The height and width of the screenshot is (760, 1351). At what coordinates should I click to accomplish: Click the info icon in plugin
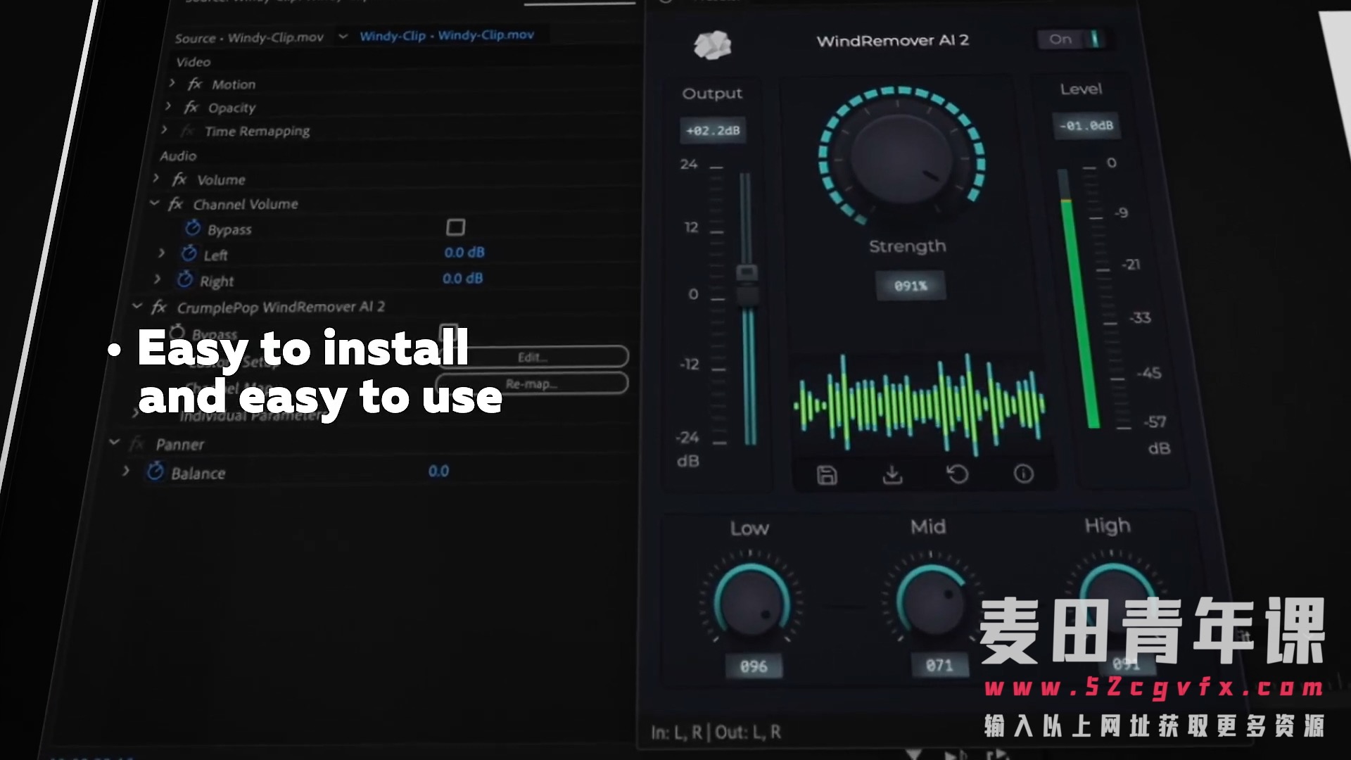coord(1023,474)
